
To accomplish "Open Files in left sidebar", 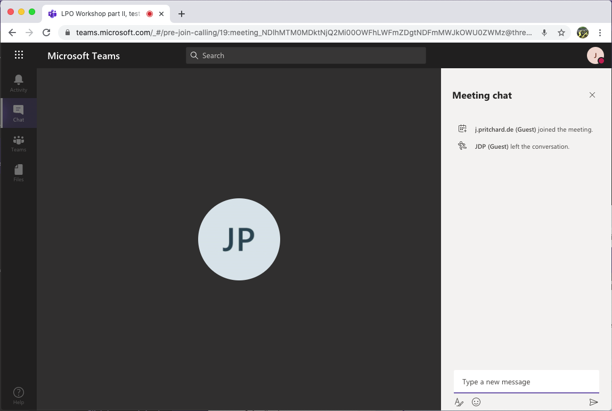I will click(x=19, y=173).
